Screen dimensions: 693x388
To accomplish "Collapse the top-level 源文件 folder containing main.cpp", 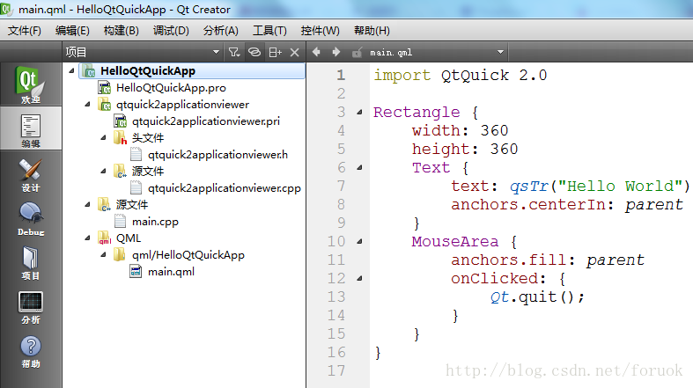I will click(x=87, y=204).
